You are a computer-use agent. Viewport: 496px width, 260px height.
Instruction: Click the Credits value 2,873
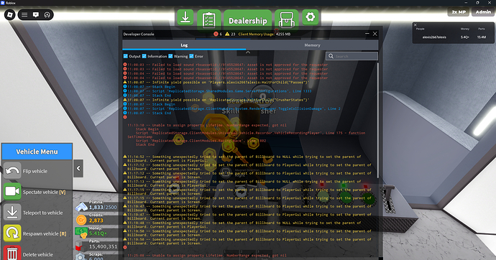[x=96, y=220]
